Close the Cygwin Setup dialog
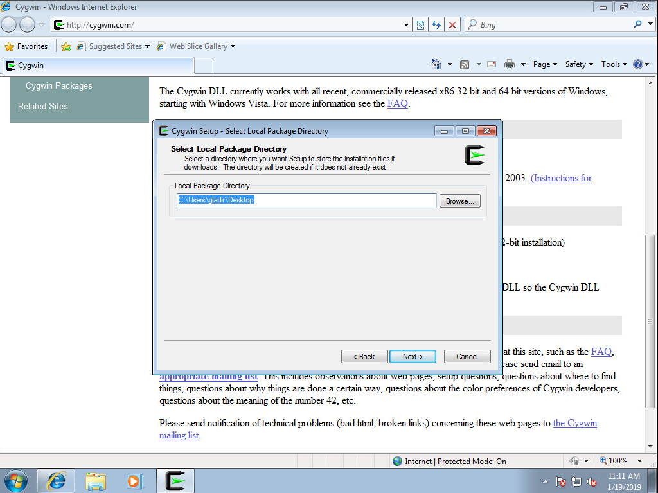 pos(487,131)
